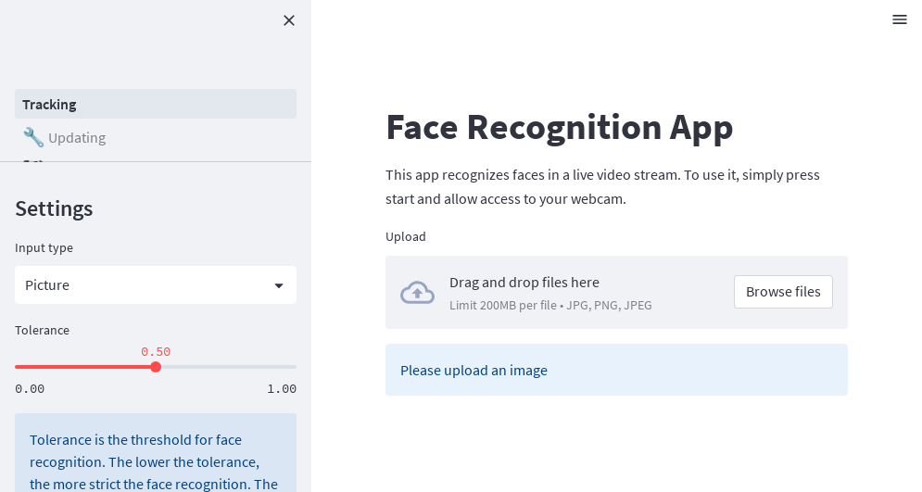922x492 pixels.
Task: Click the unfilled part of the Tolerance track
Action: point(227,367)
